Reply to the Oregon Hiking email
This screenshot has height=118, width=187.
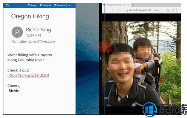point(32,5)
